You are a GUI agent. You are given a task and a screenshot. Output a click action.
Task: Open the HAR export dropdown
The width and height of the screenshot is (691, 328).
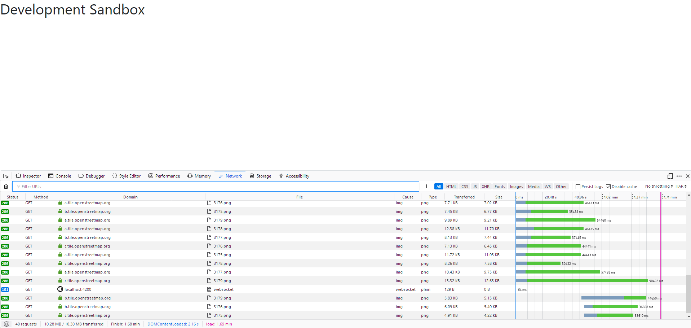pos(681,186)
